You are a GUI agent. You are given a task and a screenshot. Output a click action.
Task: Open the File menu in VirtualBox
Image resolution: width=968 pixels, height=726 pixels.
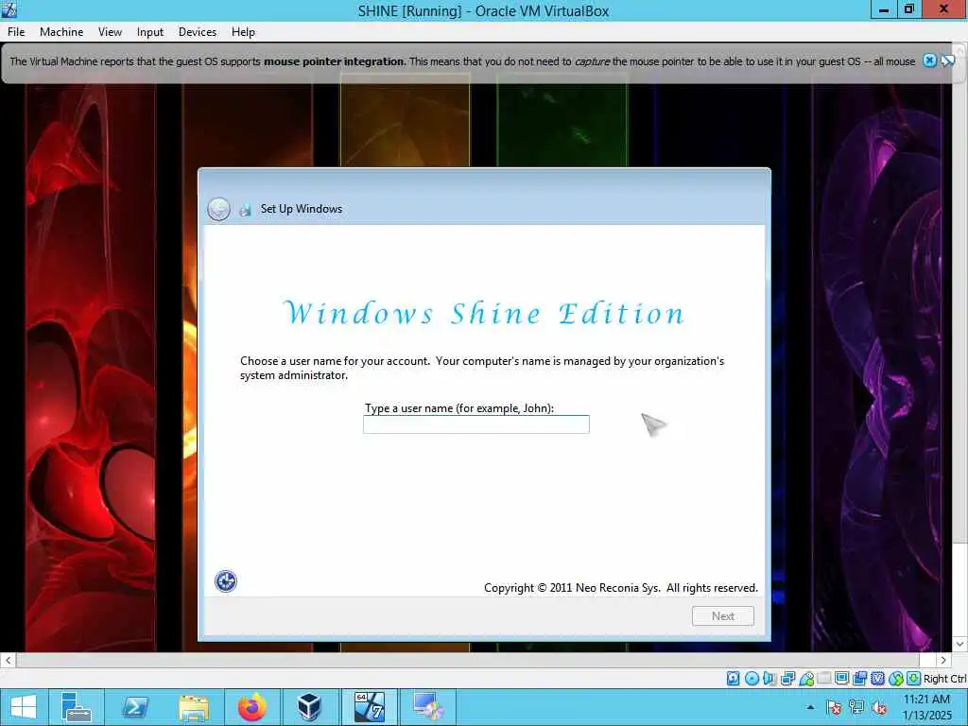tap(16, 32)
